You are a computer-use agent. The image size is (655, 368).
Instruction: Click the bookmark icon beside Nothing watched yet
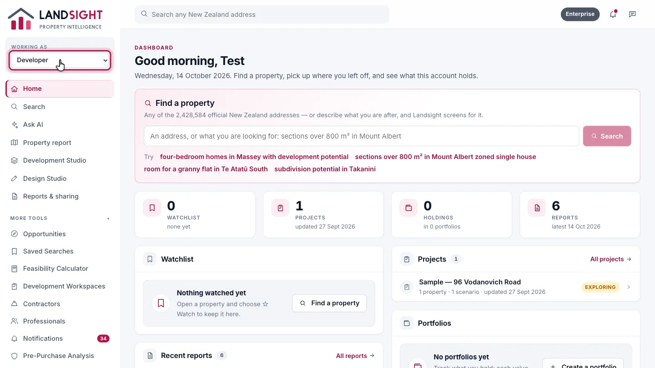coord(161,303)
